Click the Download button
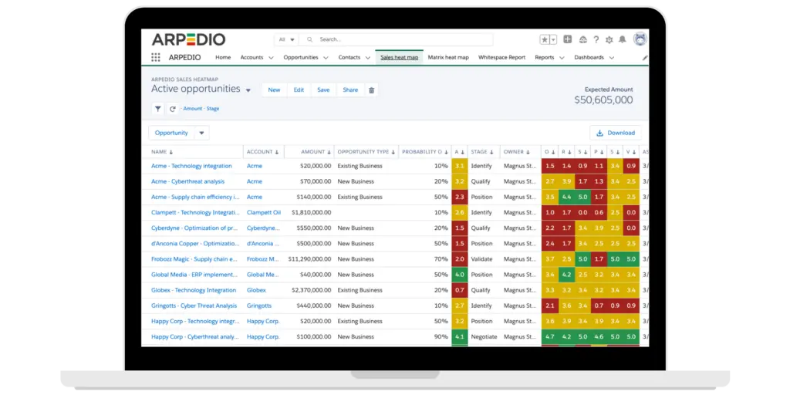 pyautogui.click(x=616, y=133)
